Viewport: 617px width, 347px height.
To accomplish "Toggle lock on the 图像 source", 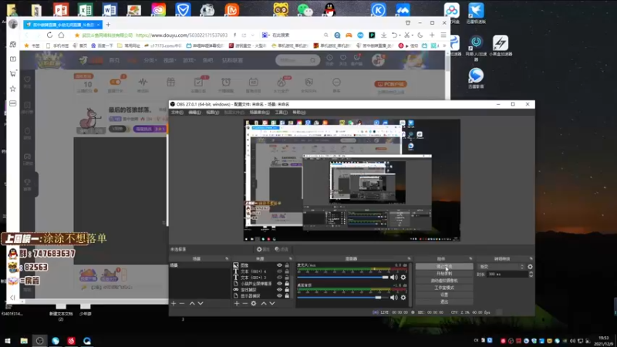I will (287, 265).
